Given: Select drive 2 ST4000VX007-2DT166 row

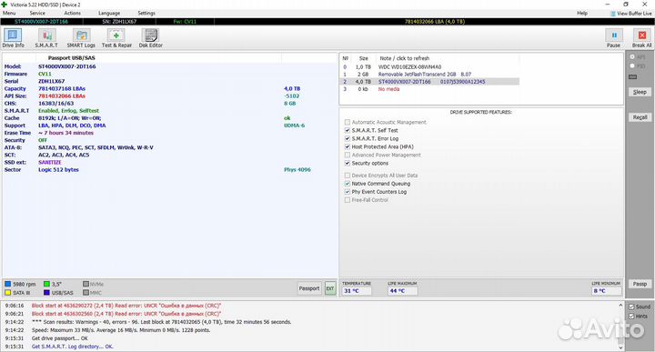Looking at the screenshot, I should tap(429, 82).
